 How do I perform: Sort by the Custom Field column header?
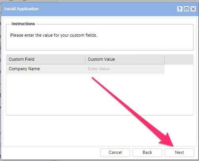pyautogui.click(x=45, y=59)
